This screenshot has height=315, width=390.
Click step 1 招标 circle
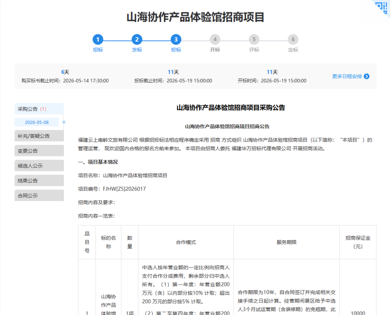[98, 39]
